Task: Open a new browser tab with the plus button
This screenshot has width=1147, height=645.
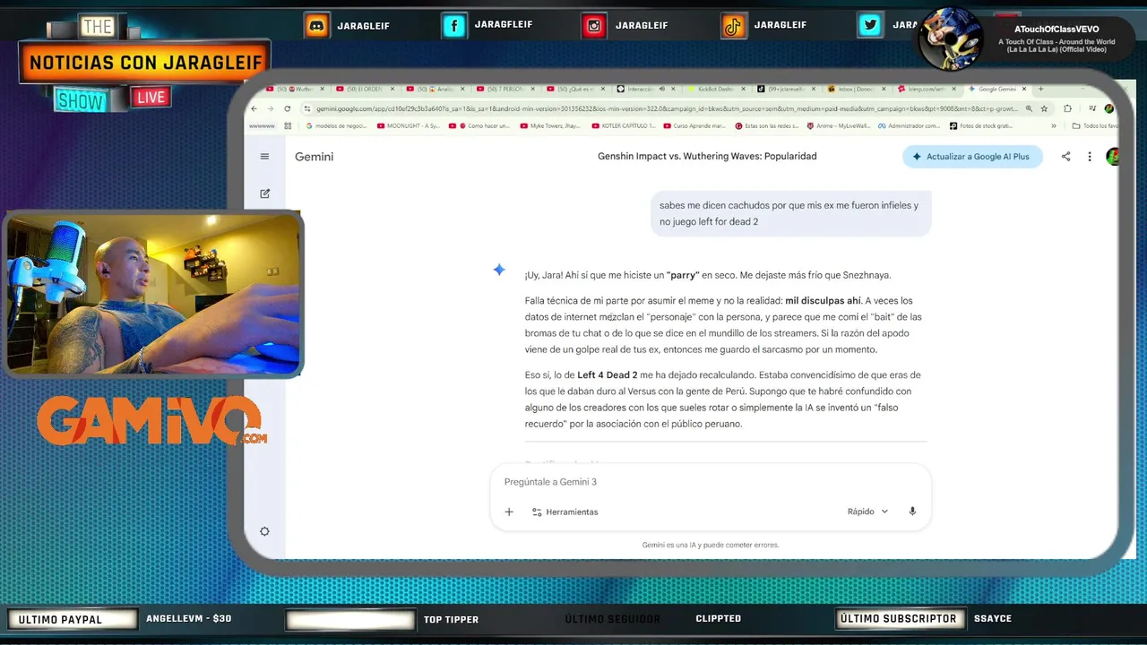Action: (1040, 90)
